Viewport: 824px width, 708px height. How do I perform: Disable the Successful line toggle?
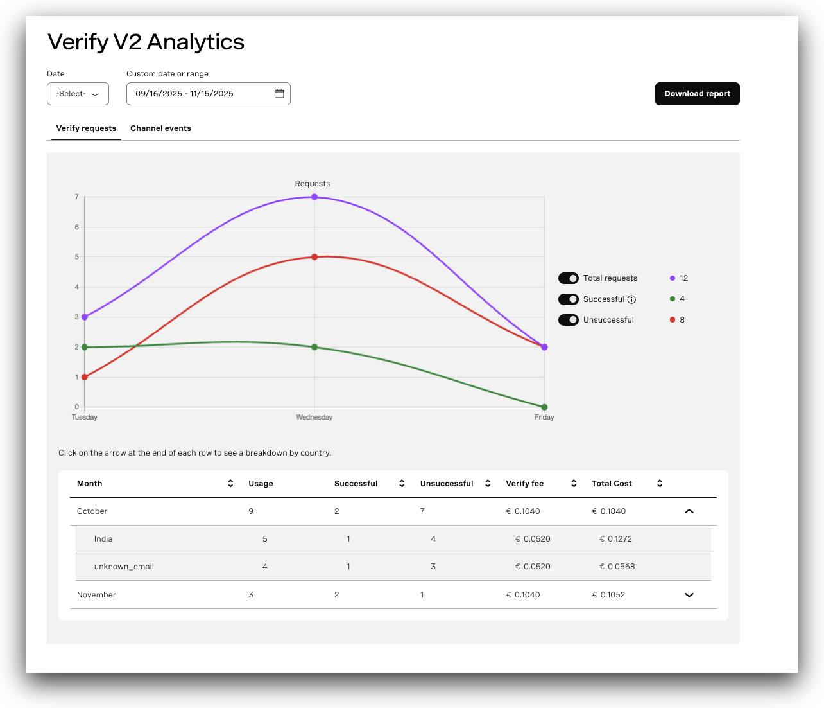pyautogui.click(x=568, y=299)
